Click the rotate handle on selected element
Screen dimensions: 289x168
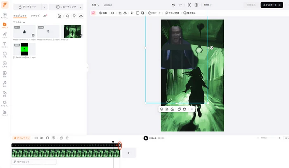(211, 48)
